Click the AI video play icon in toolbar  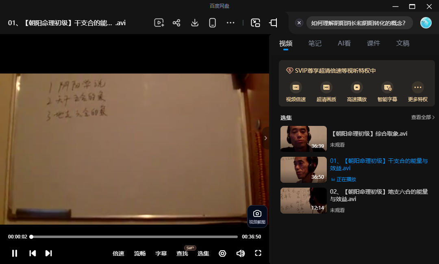tap(159, 23)
